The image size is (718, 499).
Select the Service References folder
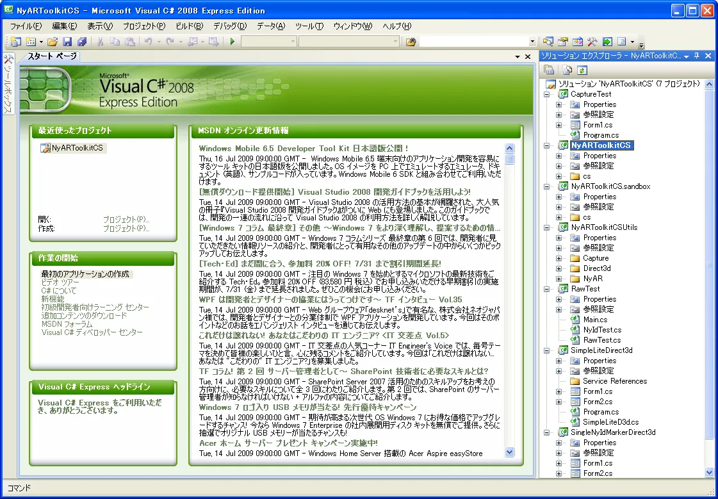[614, 381]
